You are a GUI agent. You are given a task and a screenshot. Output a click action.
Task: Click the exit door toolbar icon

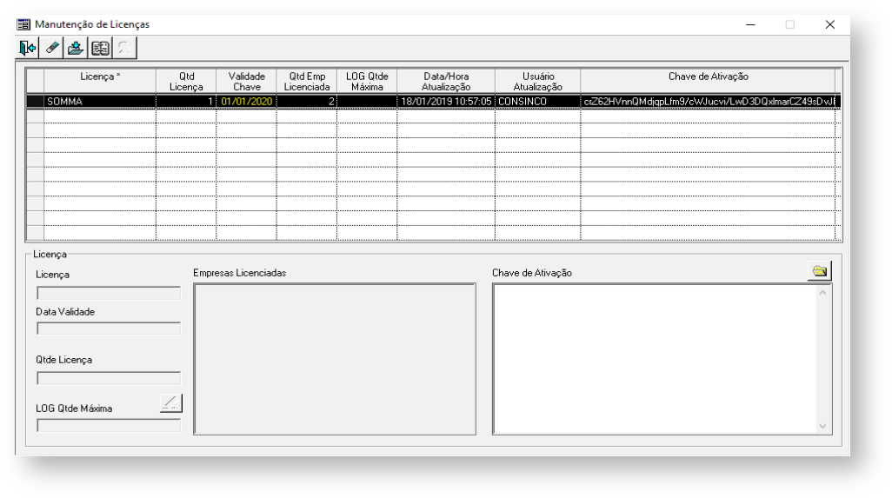tap(27, 48)
